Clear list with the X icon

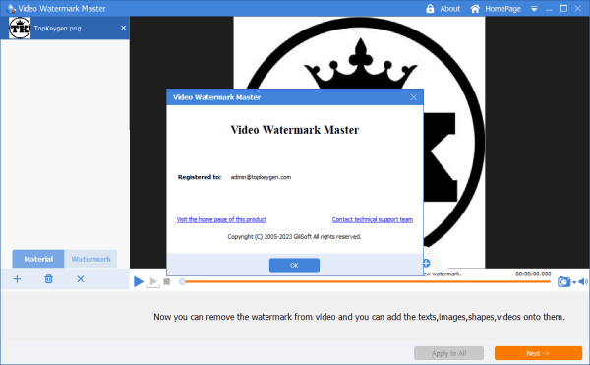[x=81, y=279]
